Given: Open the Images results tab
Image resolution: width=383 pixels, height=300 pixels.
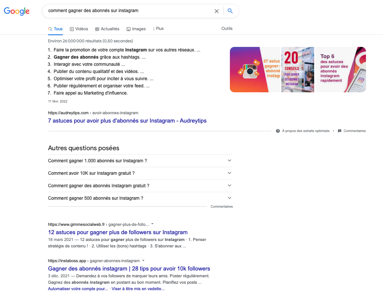Looking at the screenshot, I should (x=136, y=29).
